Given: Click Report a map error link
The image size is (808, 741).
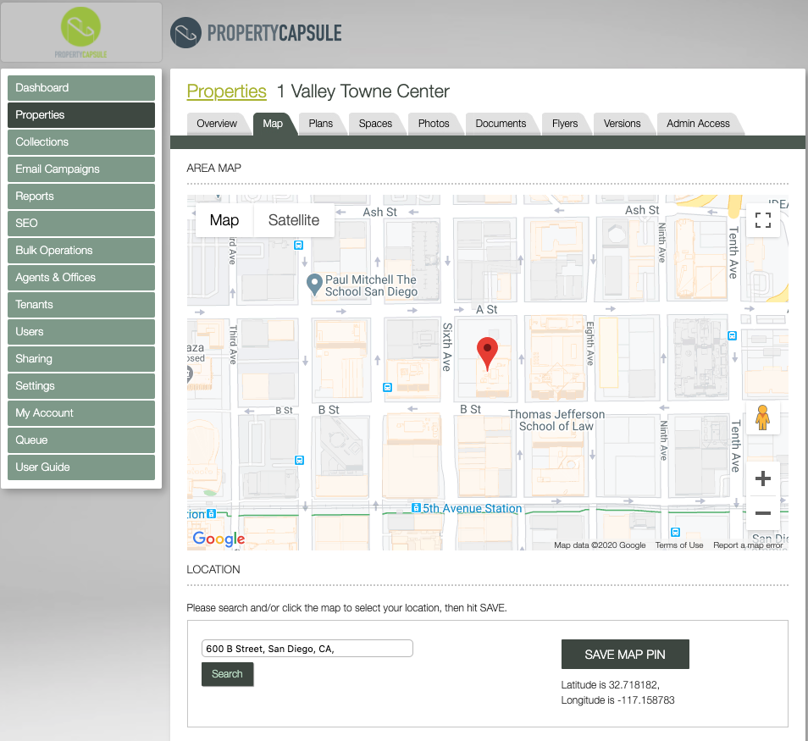Looking at the screenshot, I should click(748, 545).
